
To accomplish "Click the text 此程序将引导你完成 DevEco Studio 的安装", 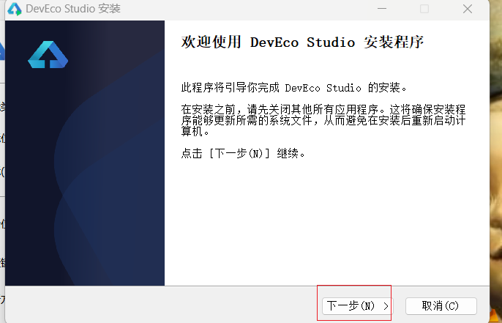I will coord(294,87).
